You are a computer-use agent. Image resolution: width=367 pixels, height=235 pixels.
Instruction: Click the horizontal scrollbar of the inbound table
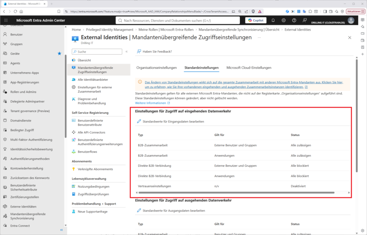(236, 193)
